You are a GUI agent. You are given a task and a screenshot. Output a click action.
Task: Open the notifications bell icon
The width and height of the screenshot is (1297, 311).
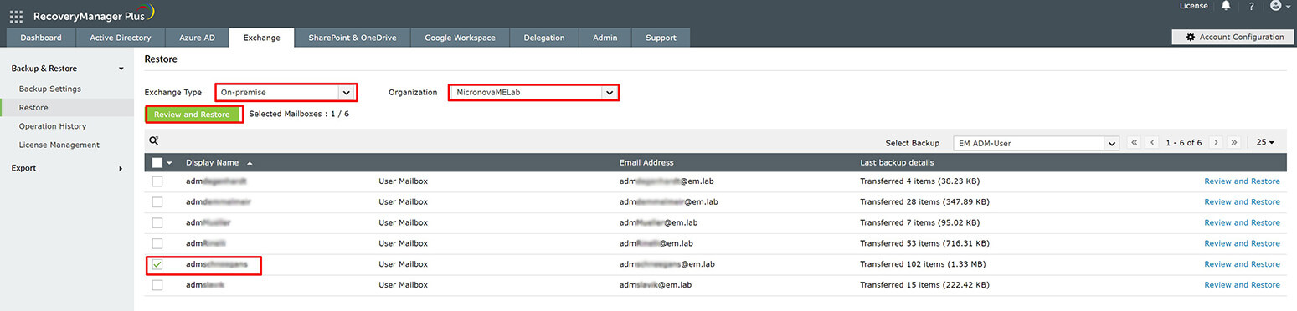[x=1227, y=6]
